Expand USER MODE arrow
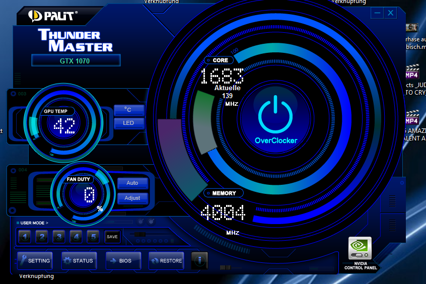 click(47, 223)
